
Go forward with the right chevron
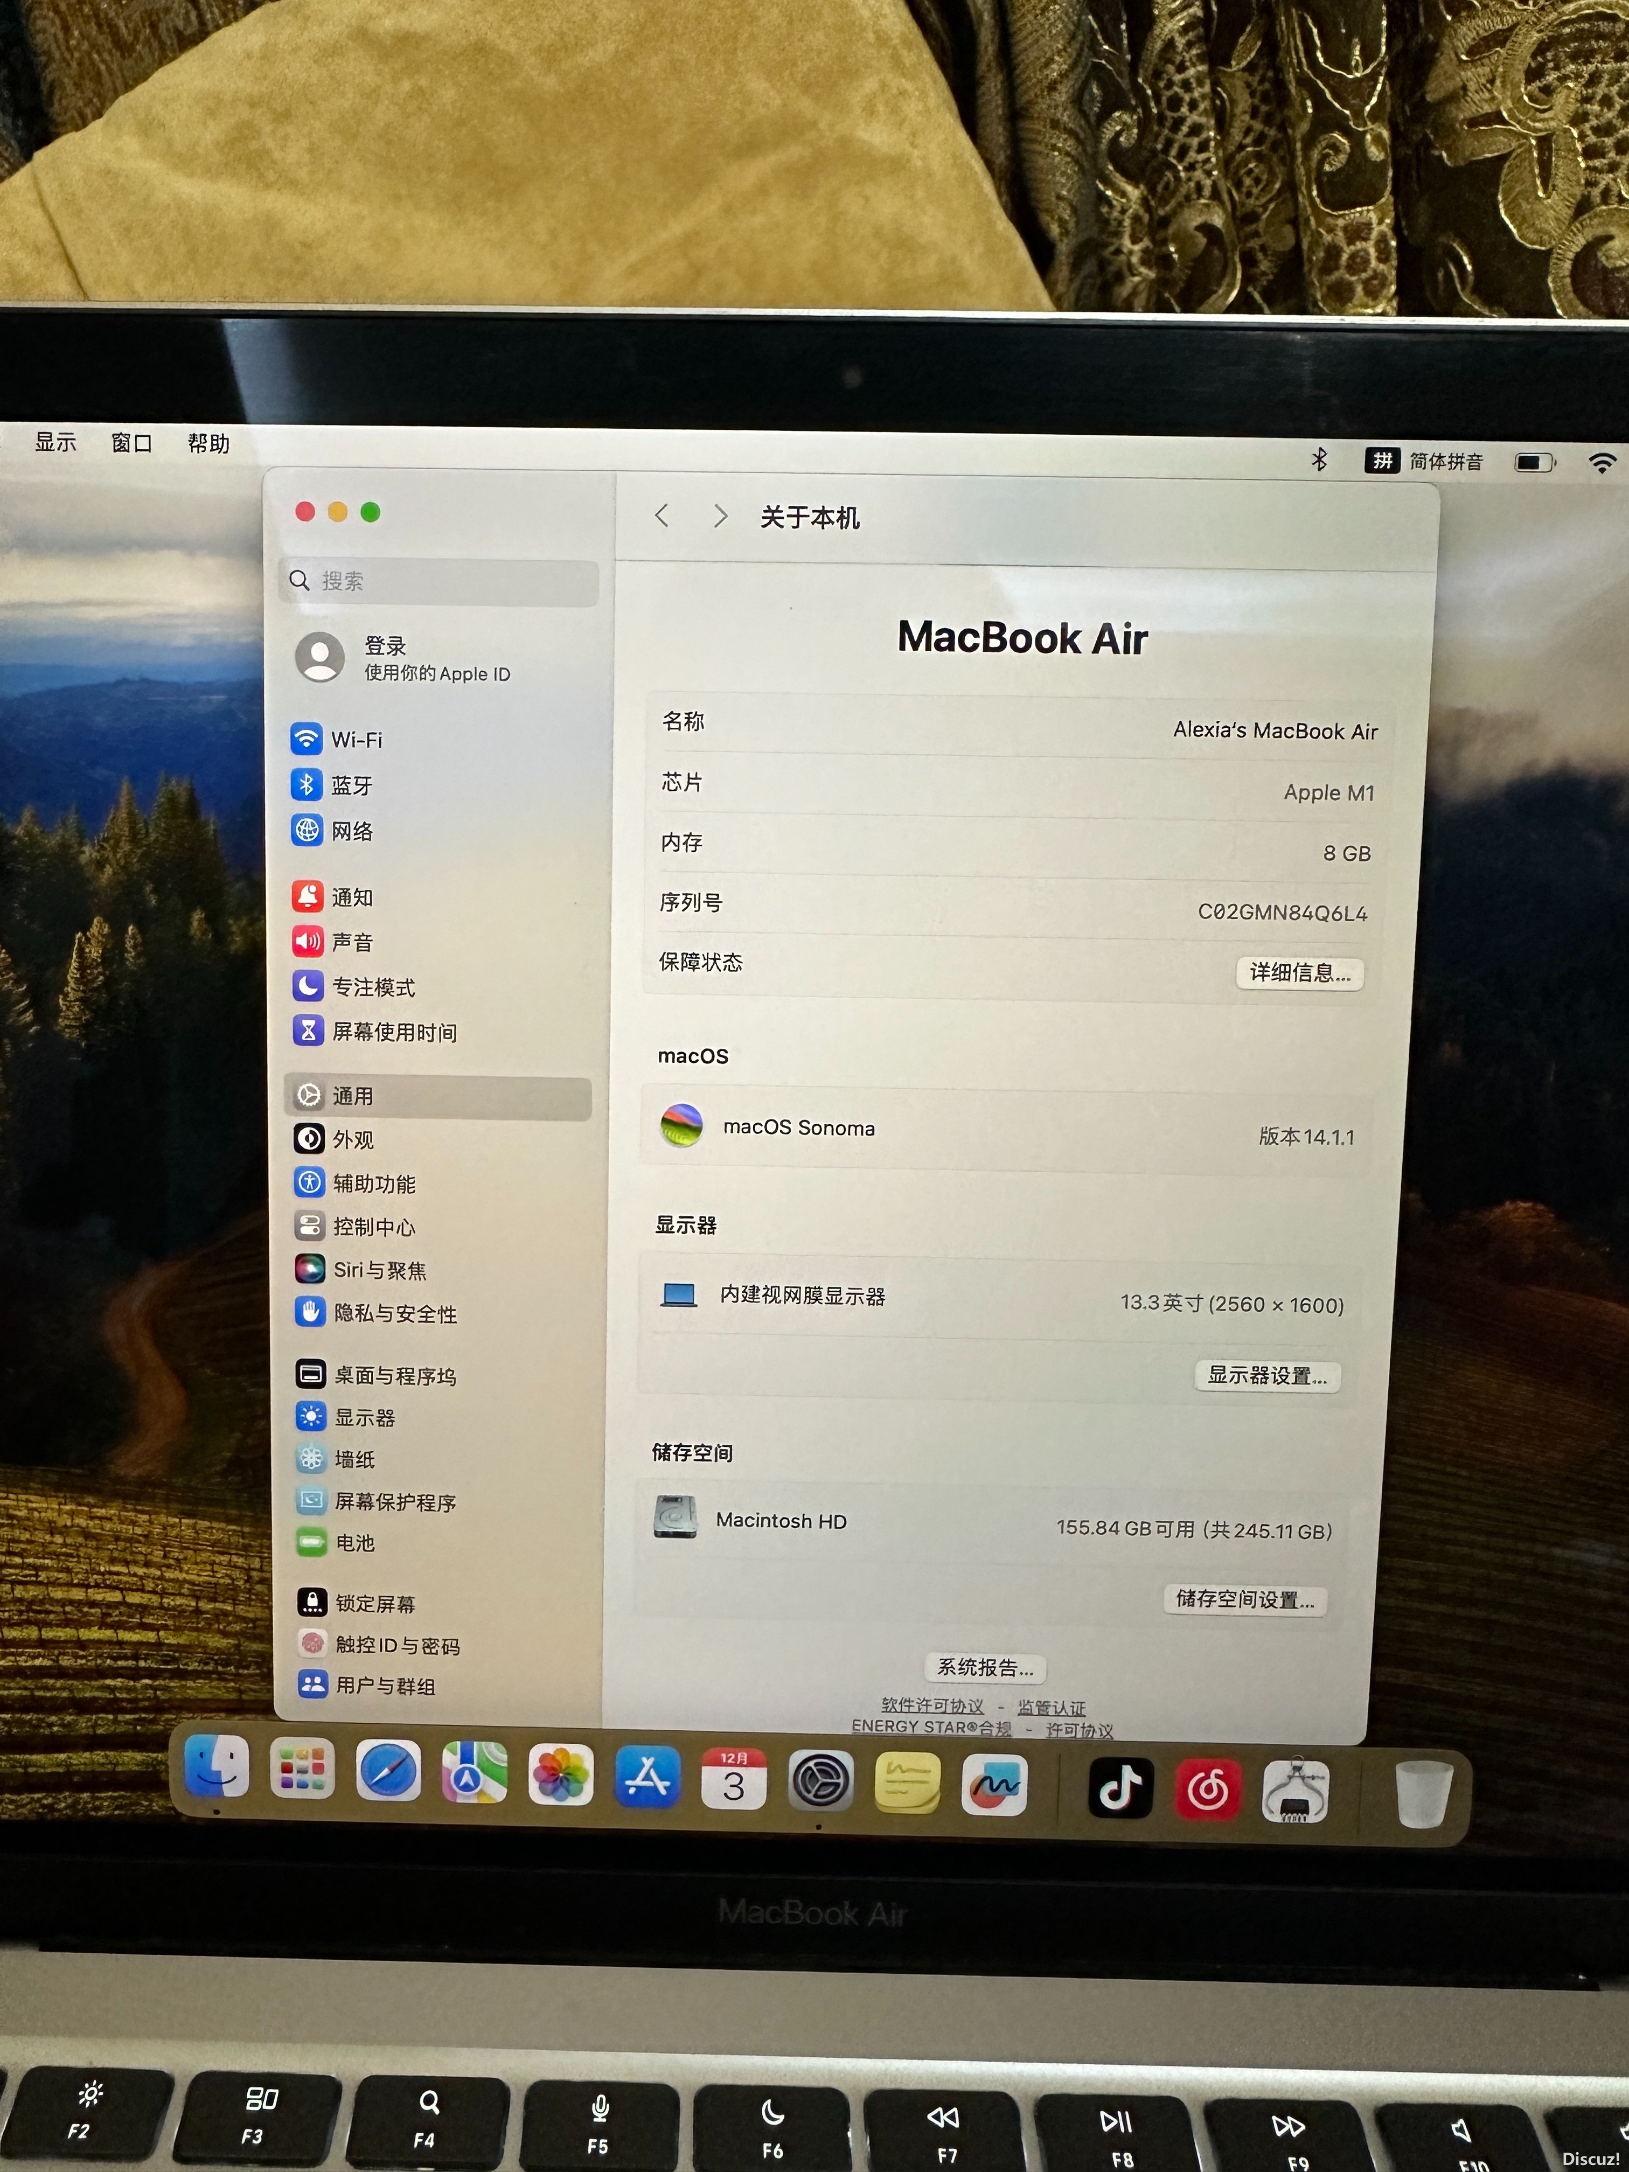coord(721,517)
